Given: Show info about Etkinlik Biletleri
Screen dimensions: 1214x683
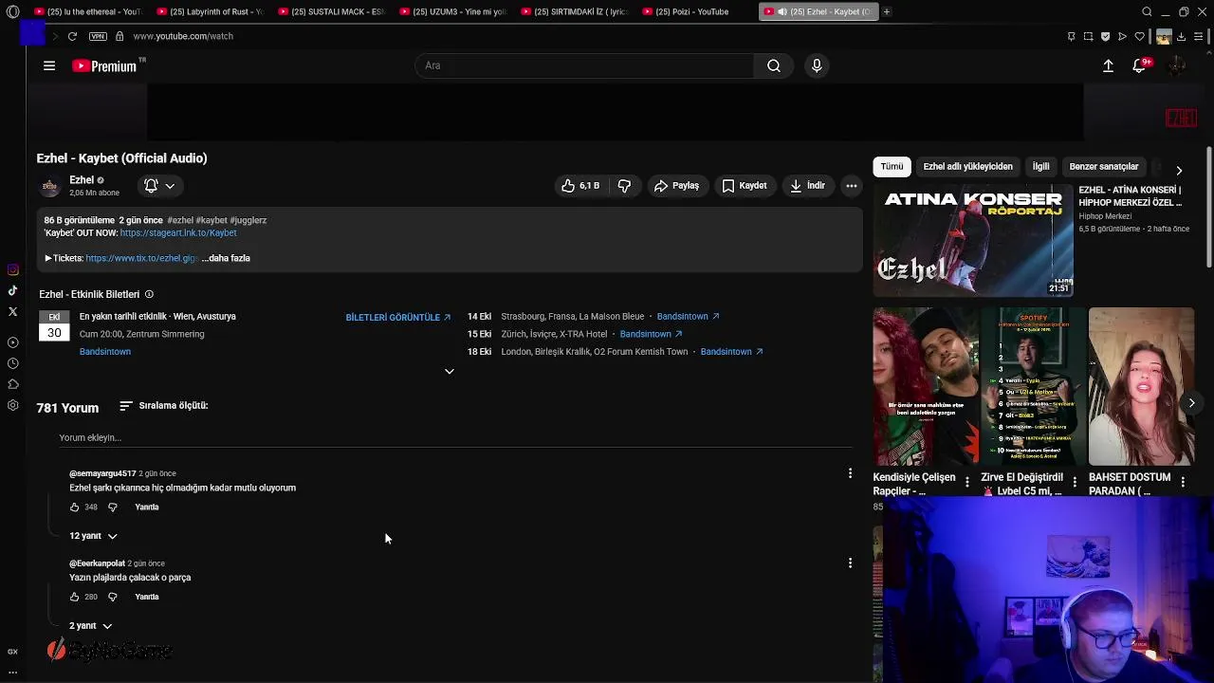Looking at the screenshot, I should (149, 294).
